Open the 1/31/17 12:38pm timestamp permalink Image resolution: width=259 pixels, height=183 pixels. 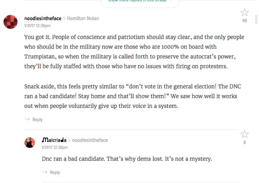tap(54, 147)
